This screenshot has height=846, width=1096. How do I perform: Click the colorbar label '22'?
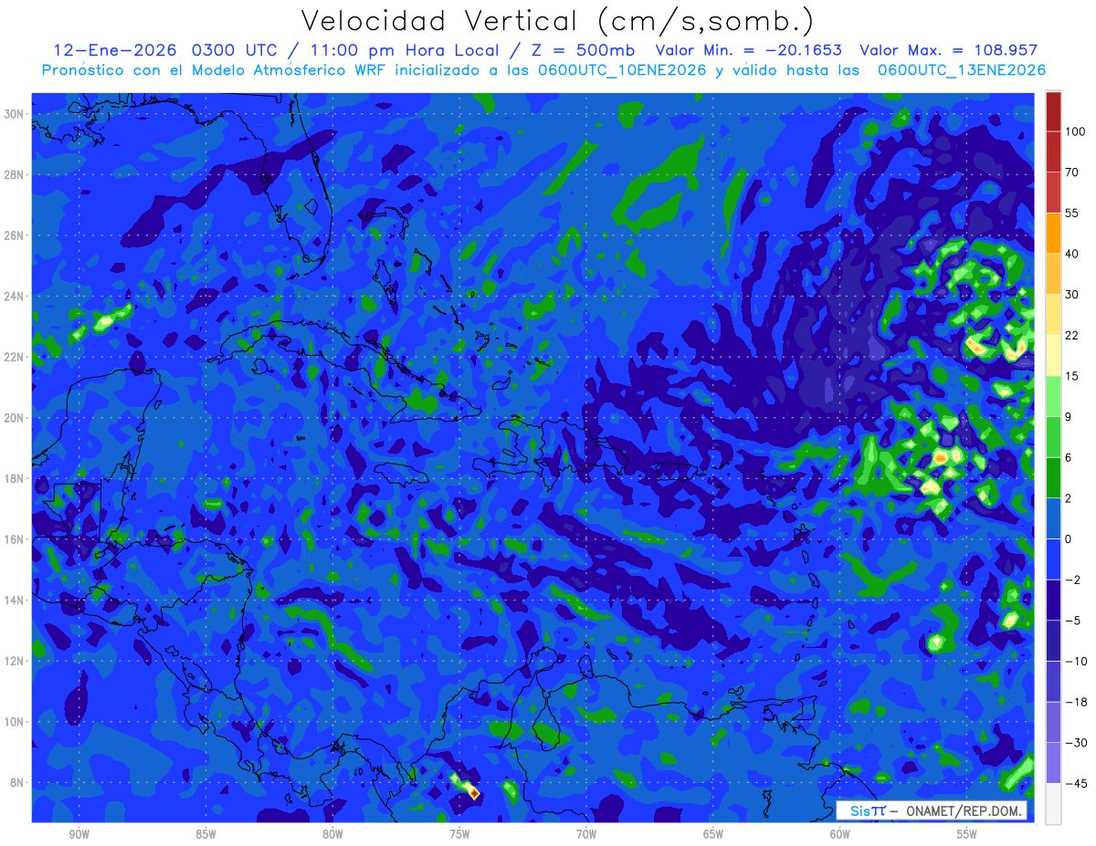pos(1072,335)
